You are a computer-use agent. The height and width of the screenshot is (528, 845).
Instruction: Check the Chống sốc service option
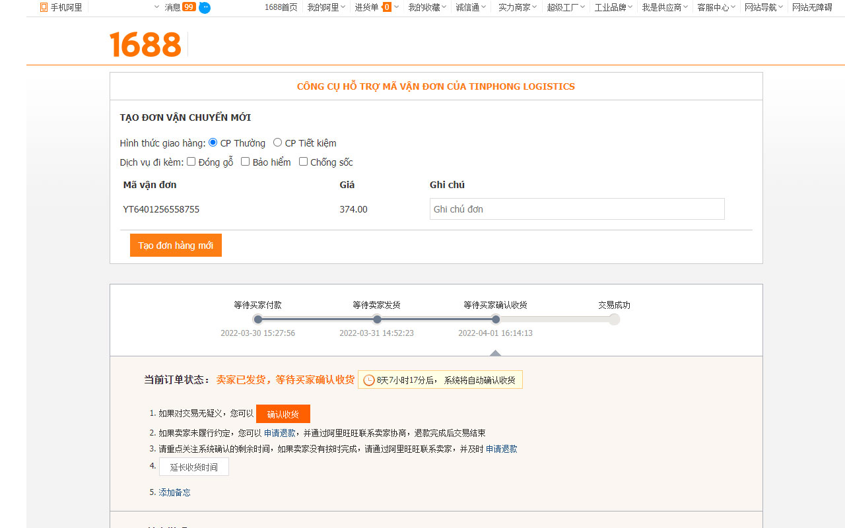303,161
